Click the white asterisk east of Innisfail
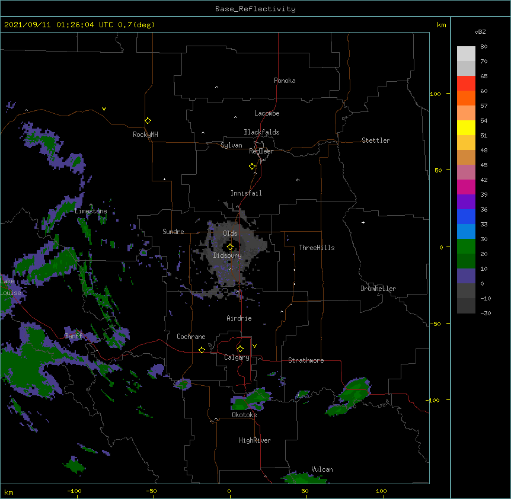Viewport: 511px width, 499px height. click(298, 180)
